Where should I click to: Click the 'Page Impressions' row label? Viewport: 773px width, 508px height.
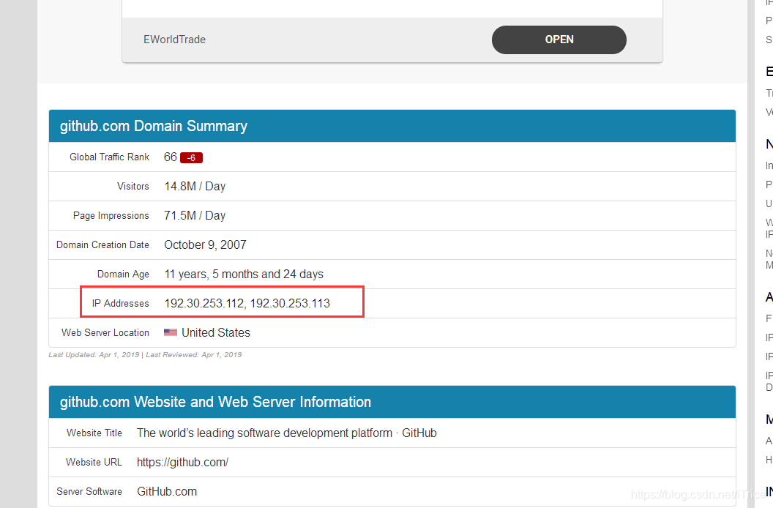point(111,215)
